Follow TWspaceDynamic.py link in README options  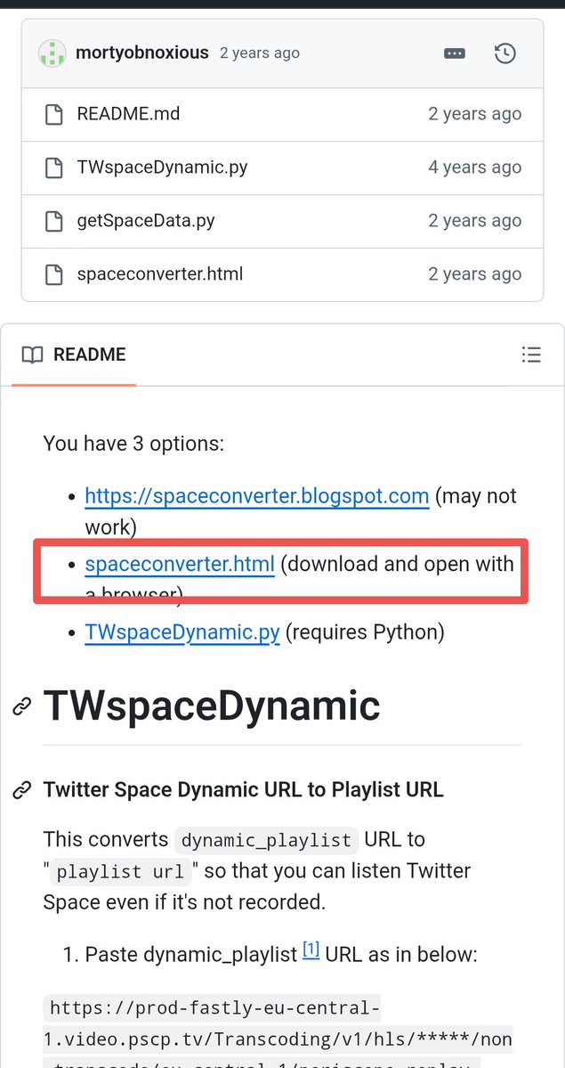pyautogui.click(x=182, y=632)
